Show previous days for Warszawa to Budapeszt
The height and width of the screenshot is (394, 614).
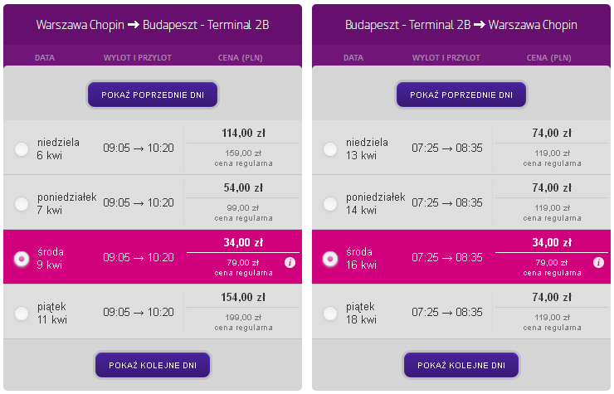point(153,95)
